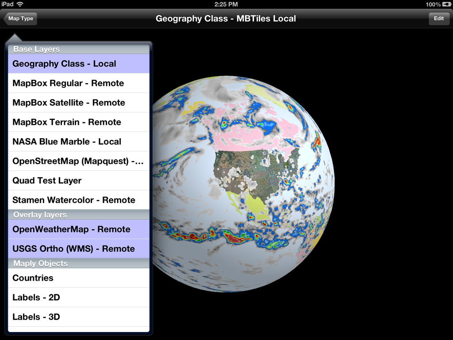453x340 pixels.
Task: Choose MapBox Satellite - Remote layer
Action: [x=79, y=103]
